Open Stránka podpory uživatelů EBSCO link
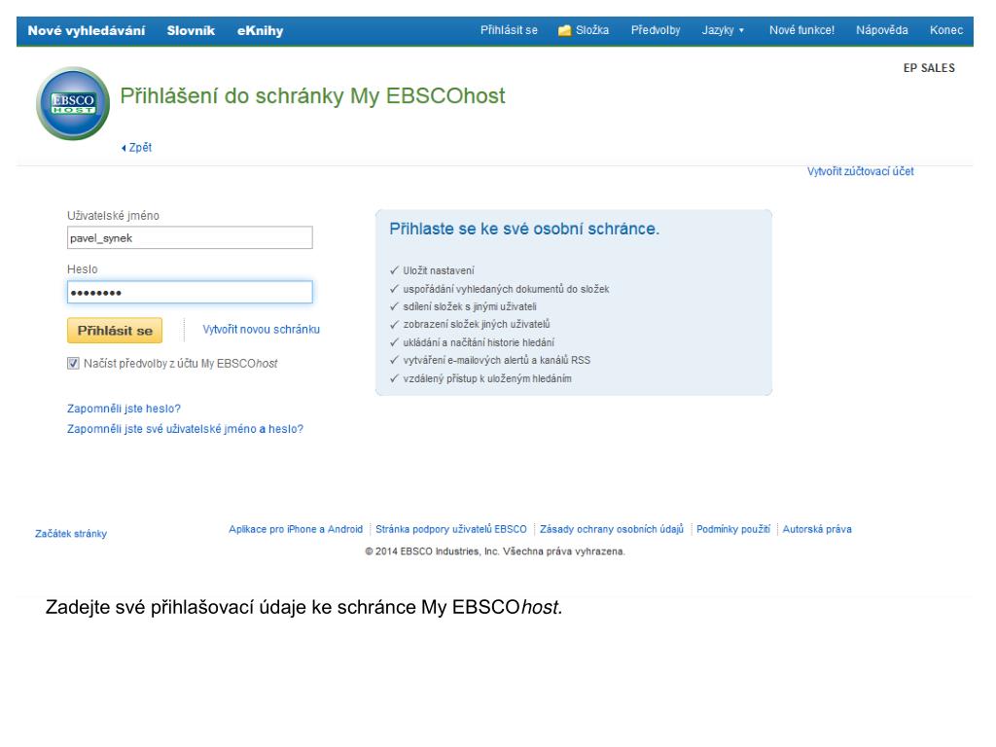996x747 pixels. [x=451, y=529]
